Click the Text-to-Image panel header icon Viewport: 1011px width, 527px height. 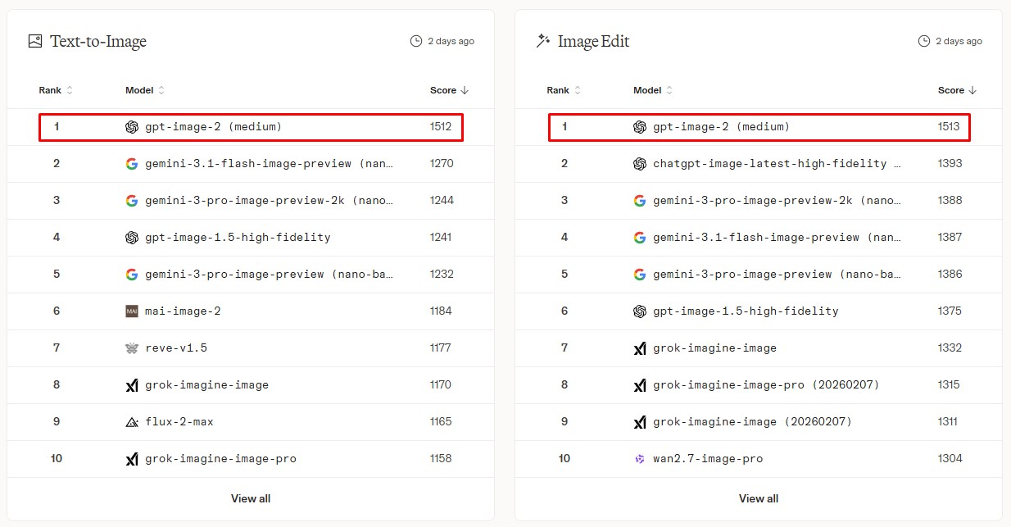(x=34, y=41)
